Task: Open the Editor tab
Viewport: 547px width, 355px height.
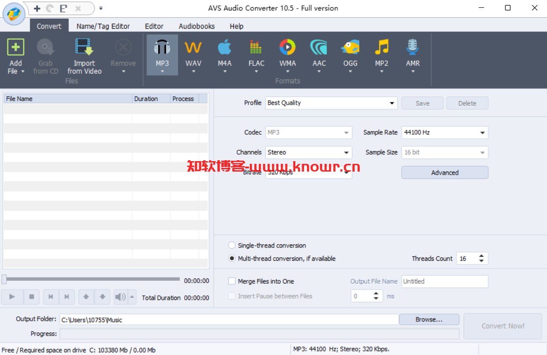Action: [154, 26]
